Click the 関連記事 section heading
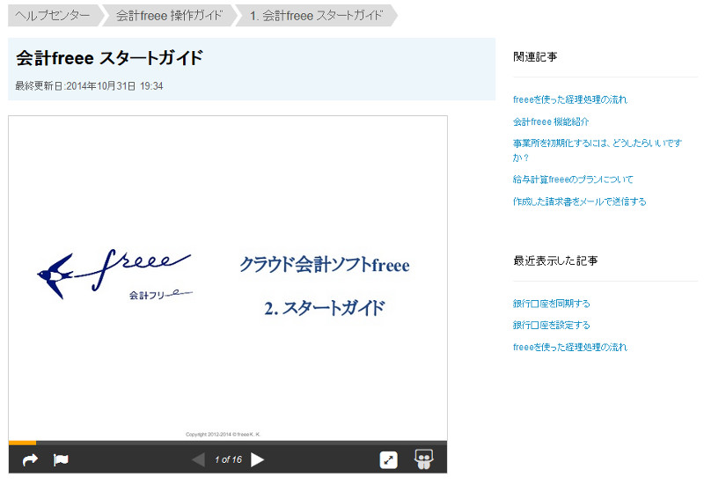Image resolution: width=704 pixels, height=484 pixels. point(535,57)
